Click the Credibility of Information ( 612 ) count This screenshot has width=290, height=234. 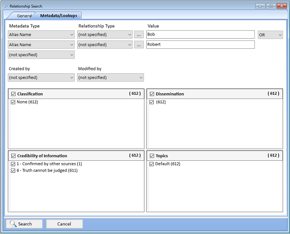[135, 155]
